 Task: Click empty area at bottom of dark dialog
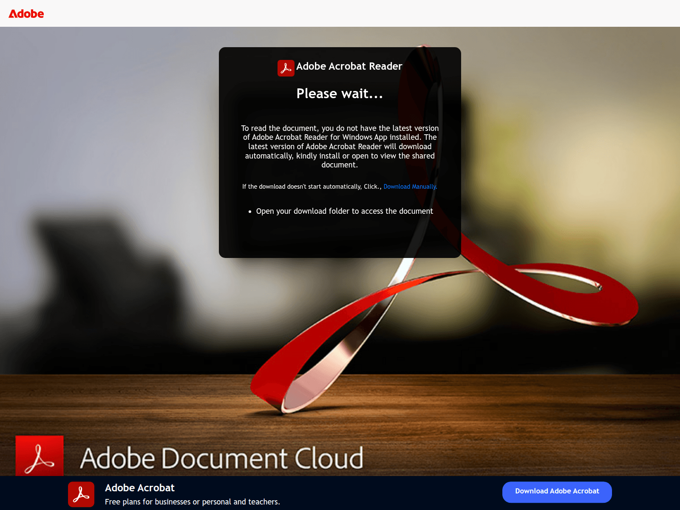coord(297,240)
